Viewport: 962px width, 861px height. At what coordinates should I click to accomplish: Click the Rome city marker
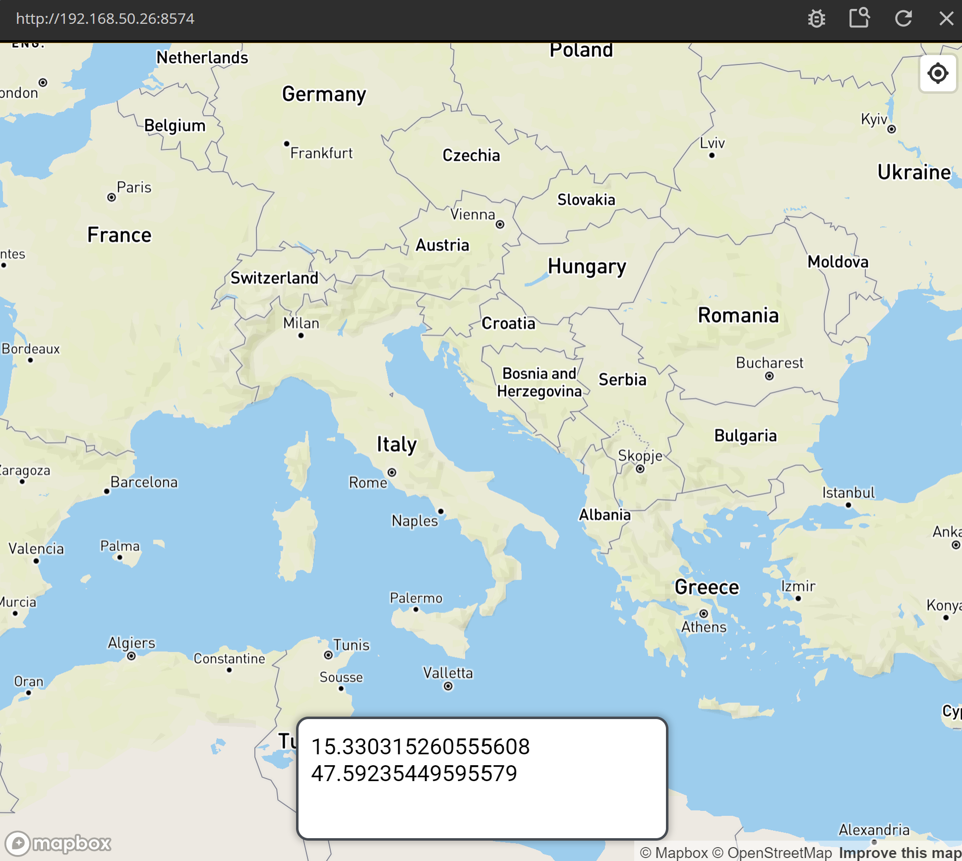click(392, 472)
